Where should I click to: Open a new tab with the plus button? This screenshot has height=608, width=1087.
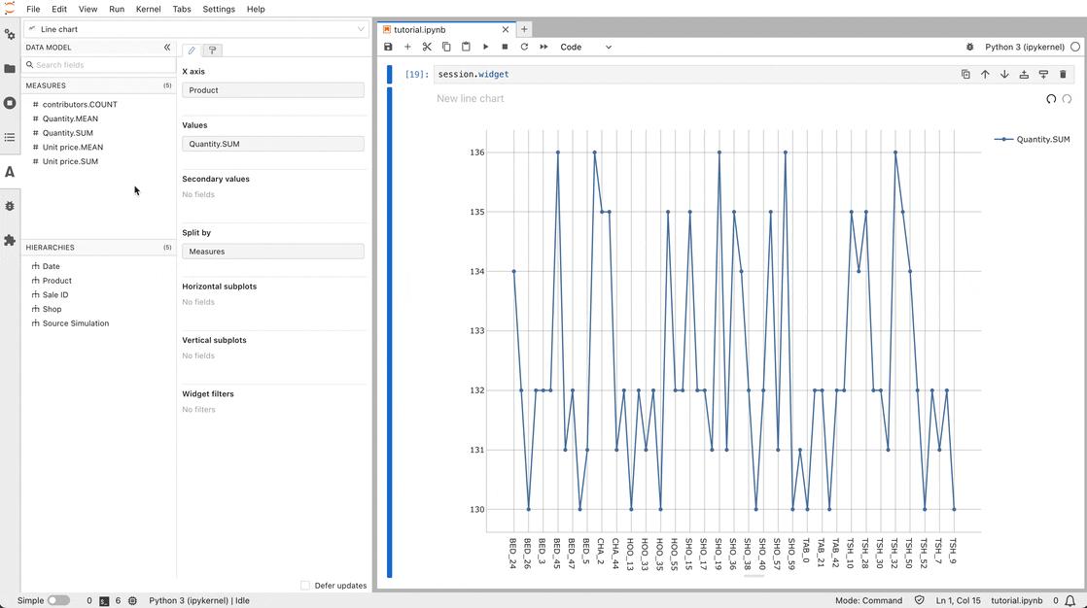coord(524,29)
